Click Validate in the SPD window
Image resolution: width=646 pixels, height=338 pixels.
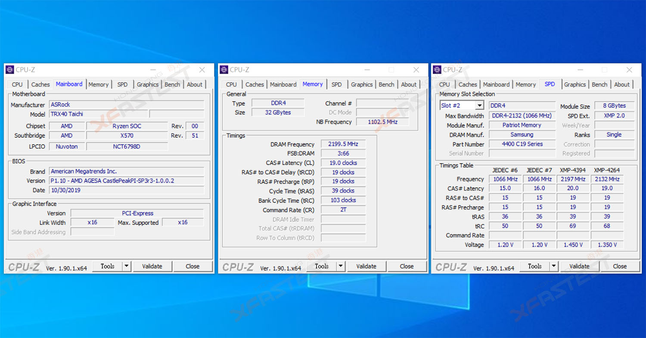pos(579,267)
